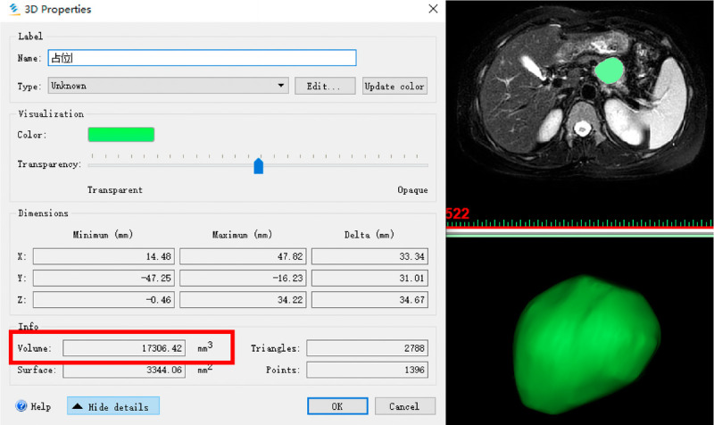Click the Z Delta value field
Viewport: 714px width, 425px height.
point(369,299)
